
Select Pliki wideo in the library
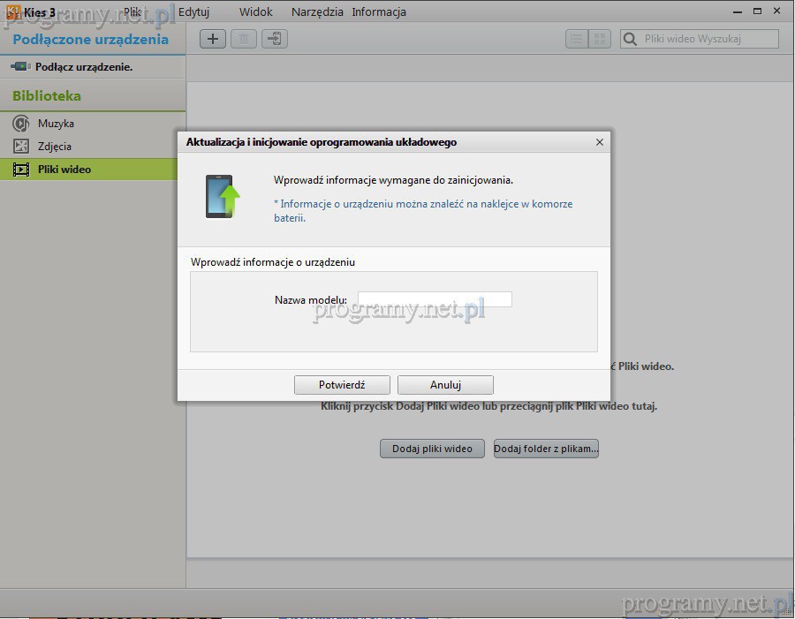point(64,170)
